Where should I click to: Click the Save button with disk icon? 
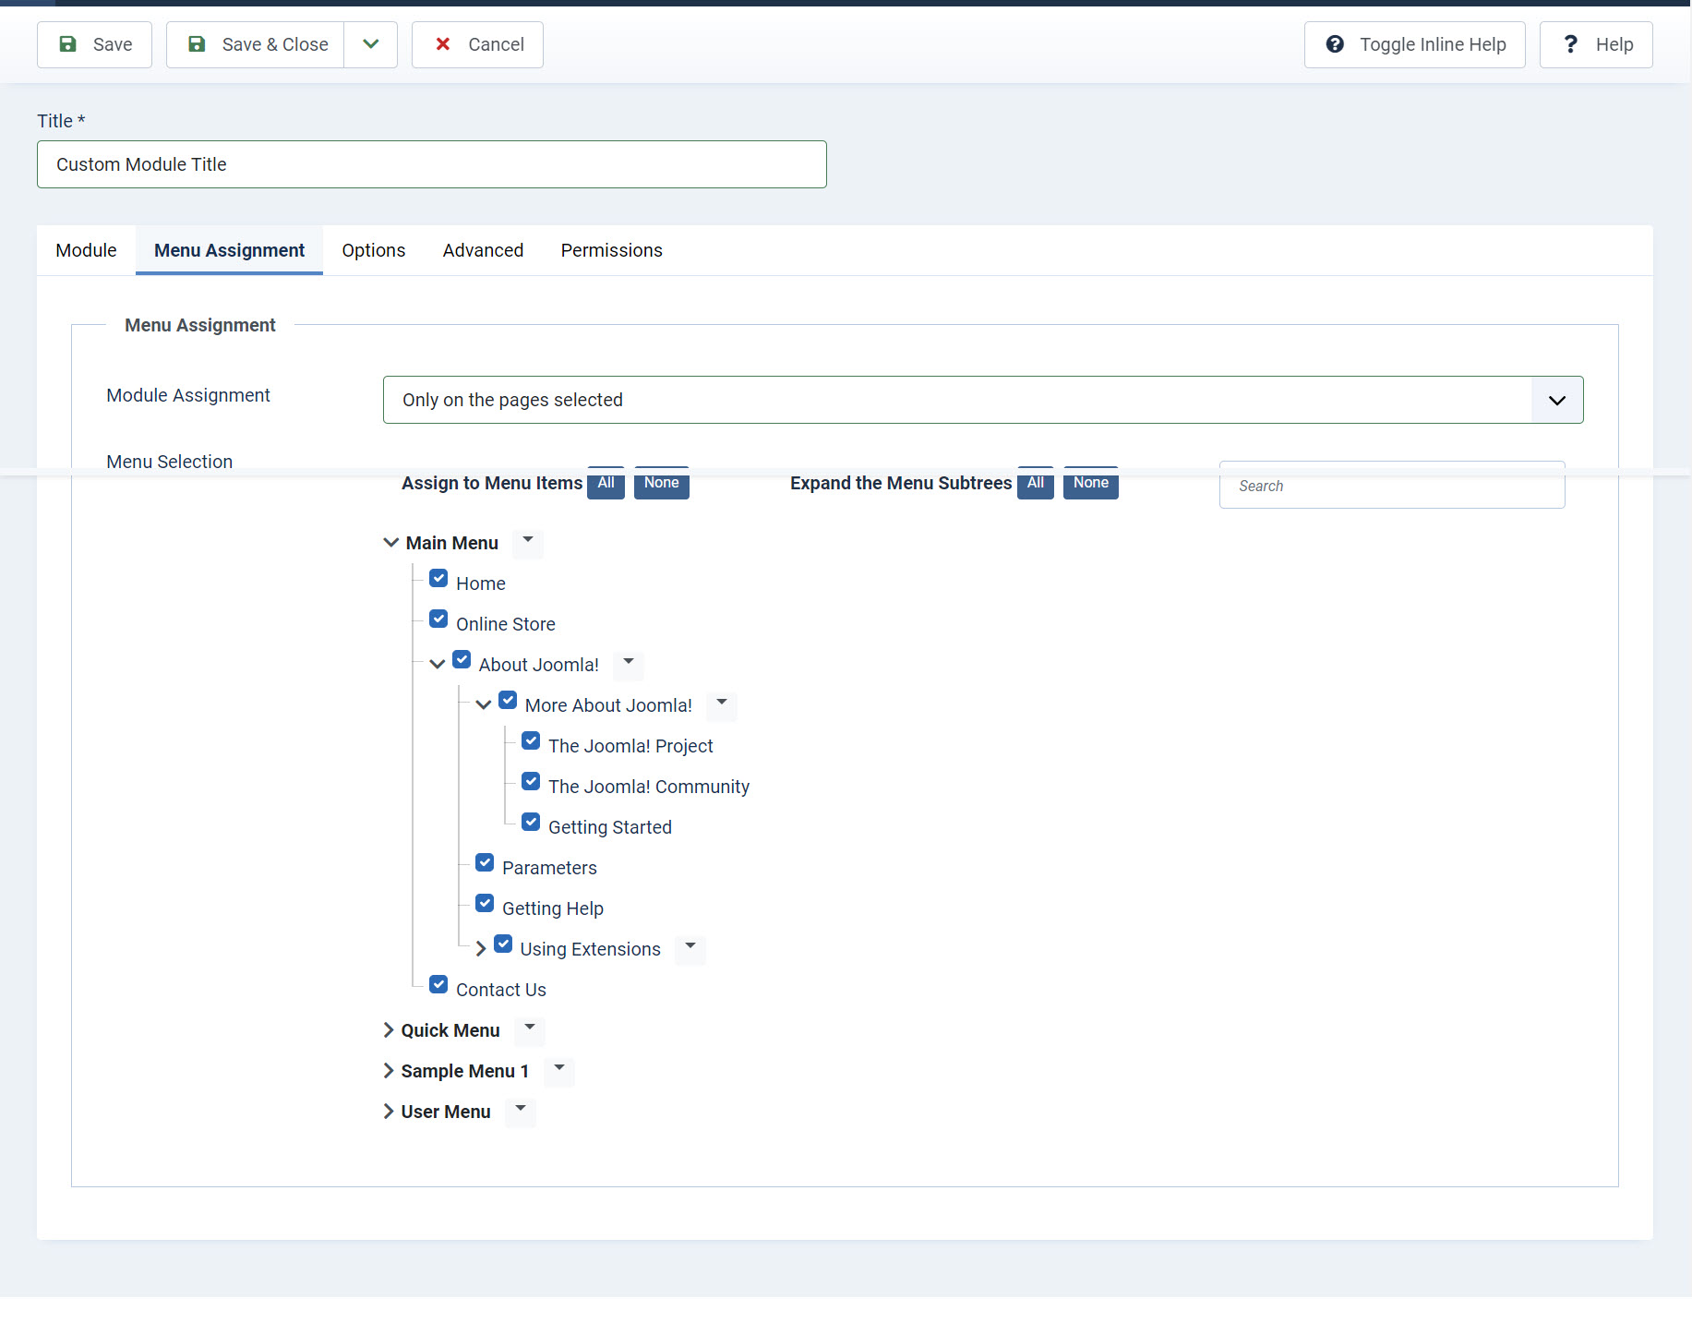94,44
